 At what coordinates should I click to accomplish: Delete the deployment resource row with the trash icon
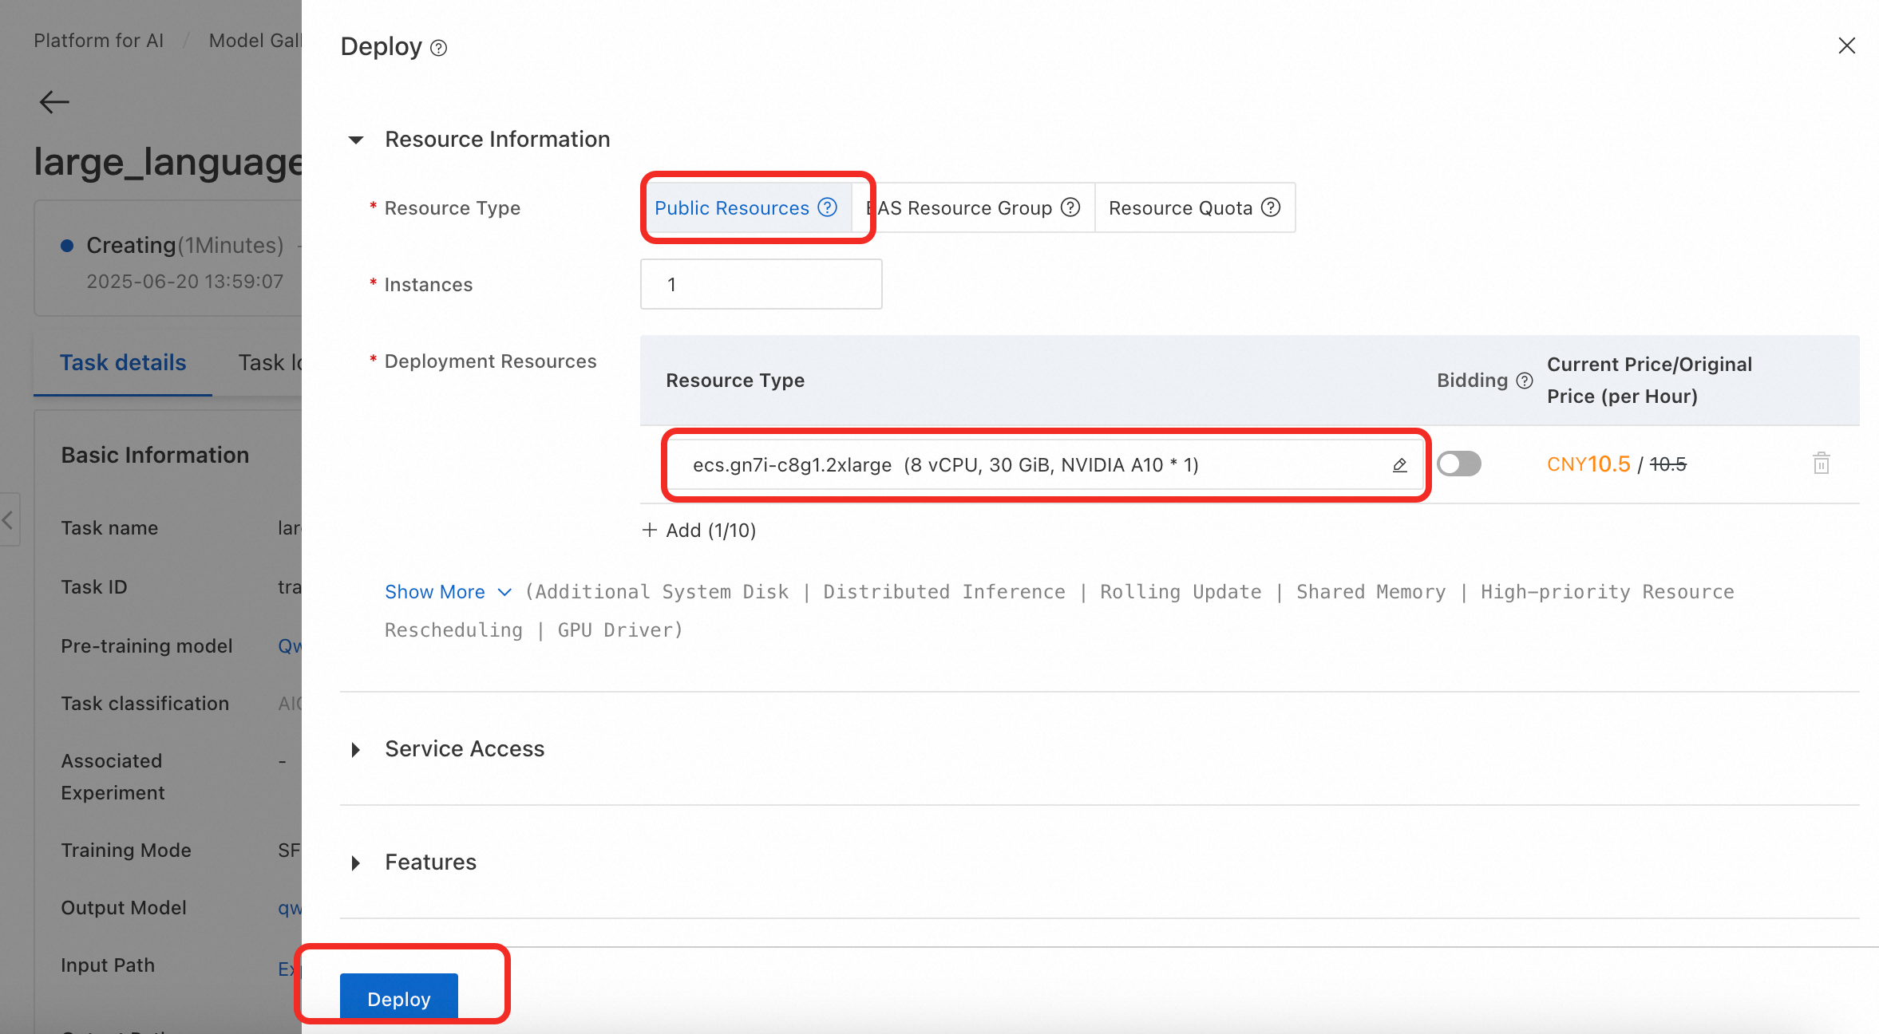(x=1821, y=464)
